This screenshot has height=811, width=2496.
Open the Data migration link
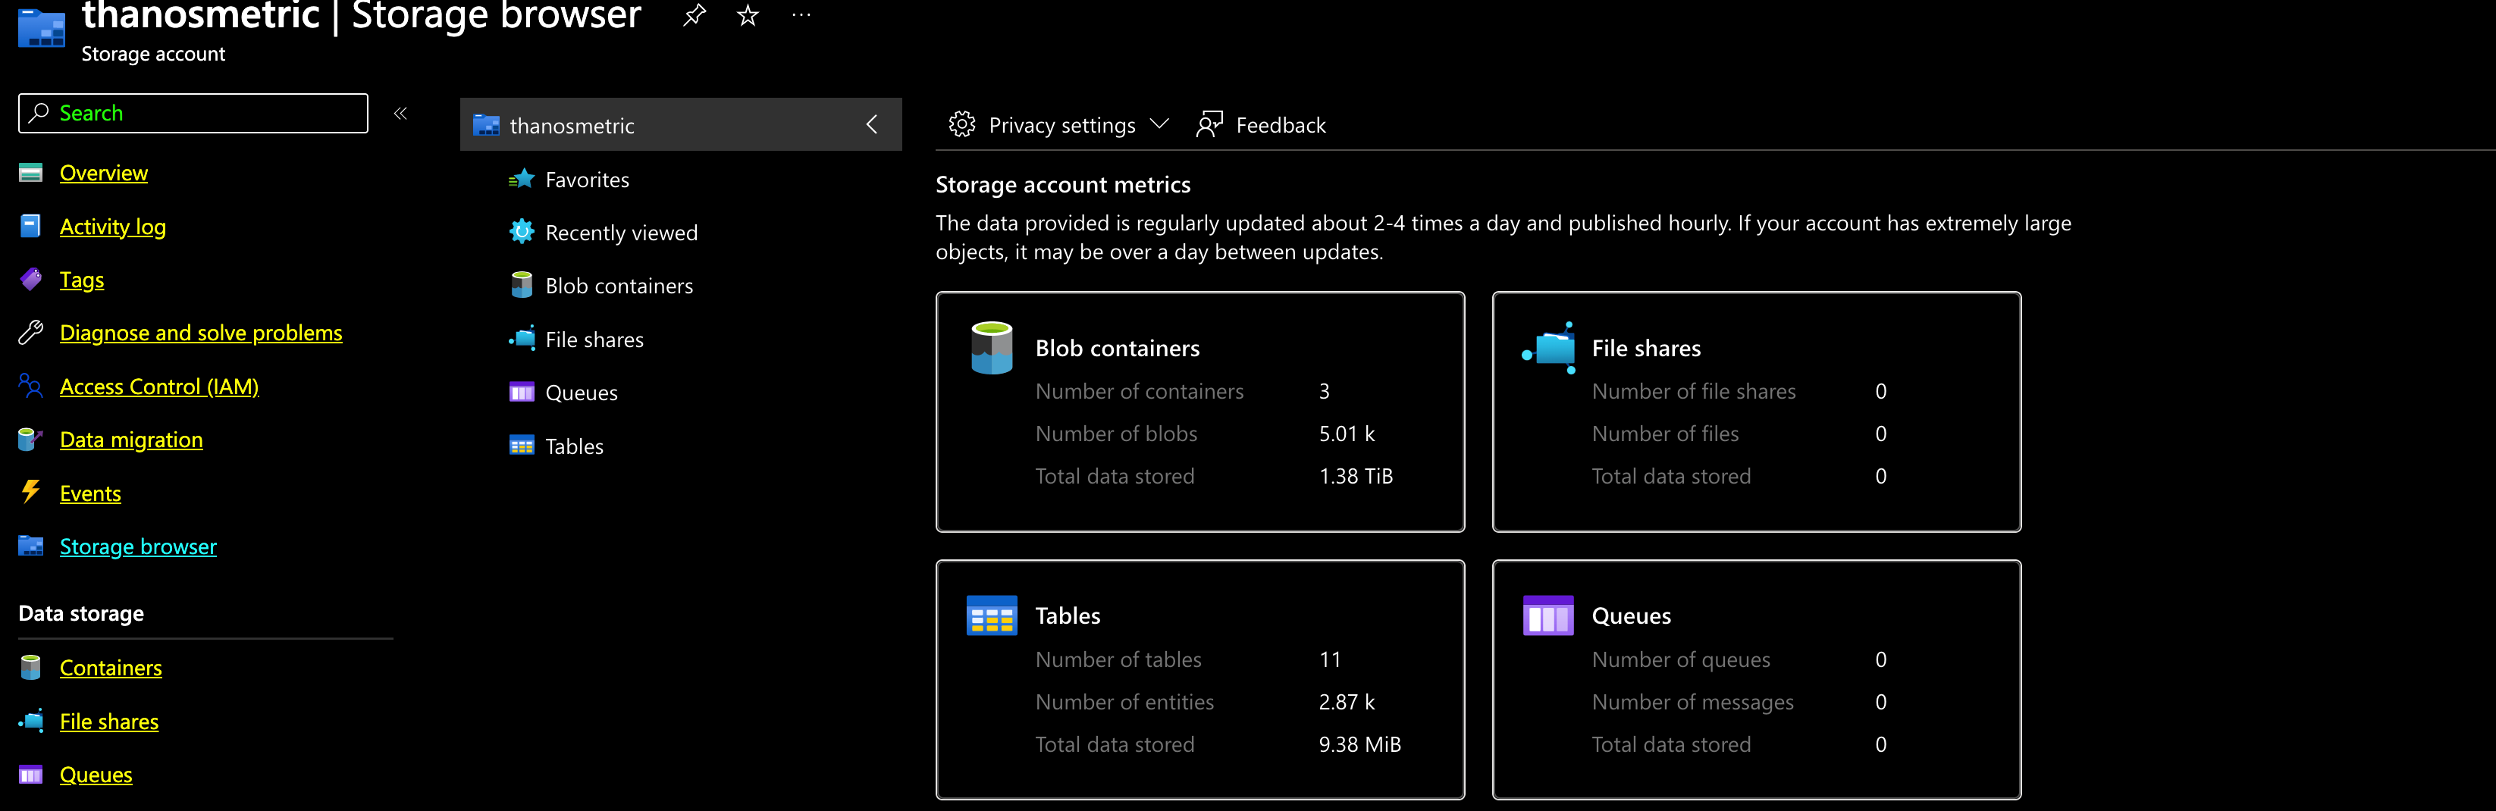pos(131,439)
